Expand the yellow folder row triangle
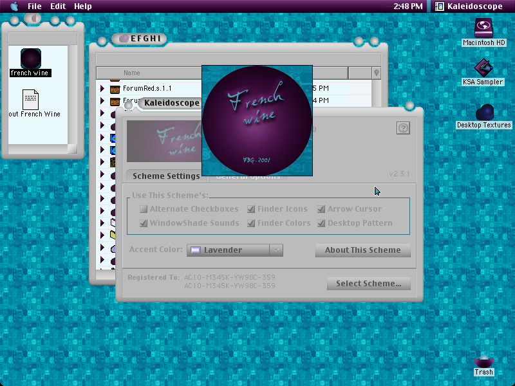The height and width of the screenshot is (386, 515). (x=102, y=235)
